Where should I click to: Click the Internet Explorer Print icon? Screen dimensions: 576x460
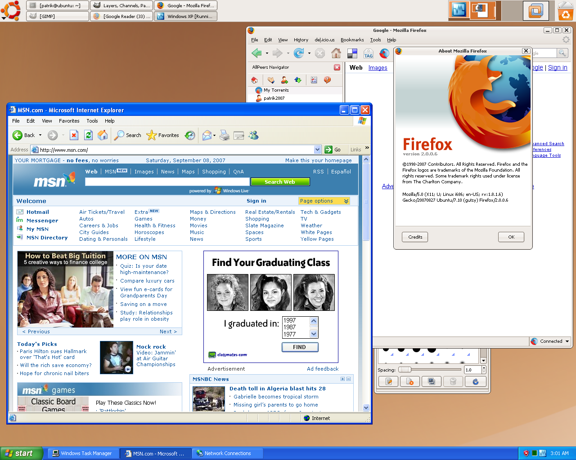pos(225,135)
